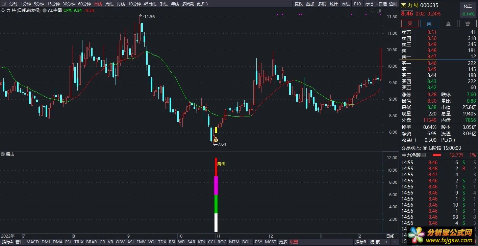Click the 买 buy button
This screenshot has height=246, width=478.
[x=410, y=24]
